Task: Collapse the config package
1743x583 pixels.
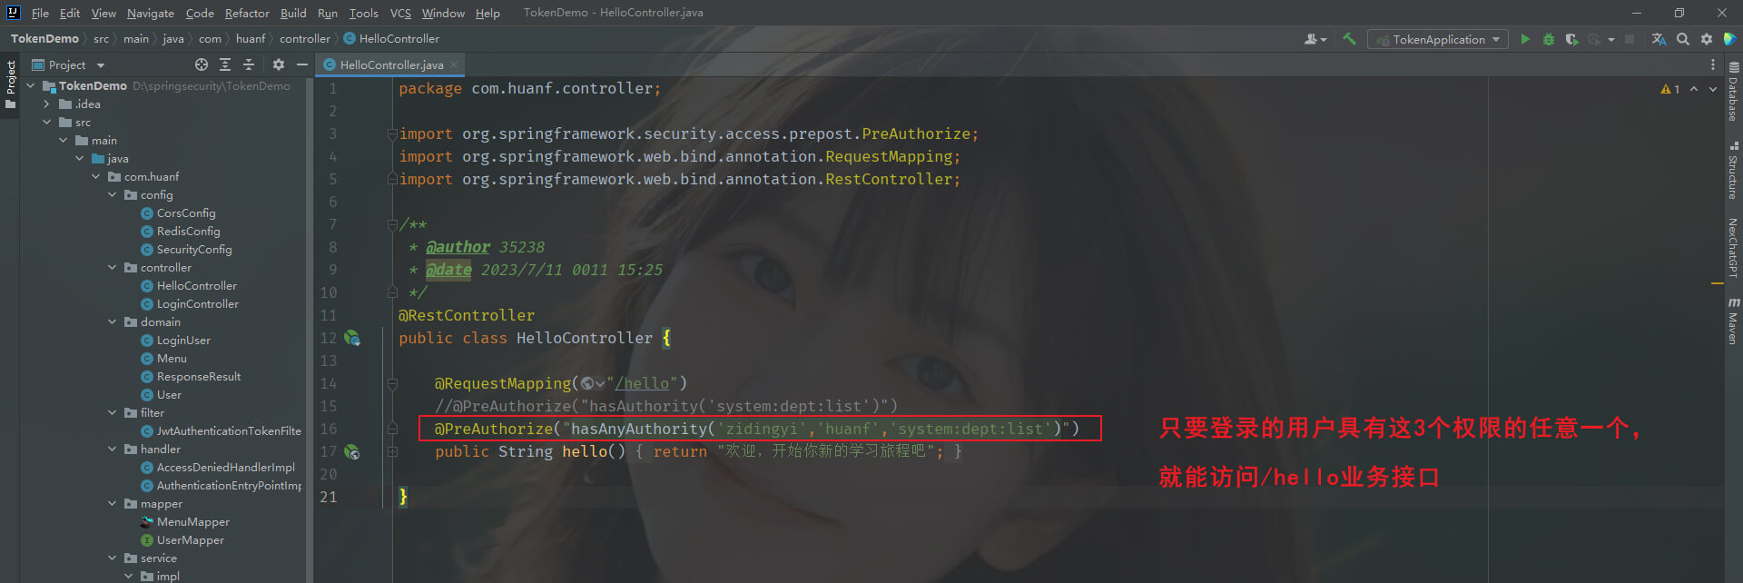Action: point(112,195)
